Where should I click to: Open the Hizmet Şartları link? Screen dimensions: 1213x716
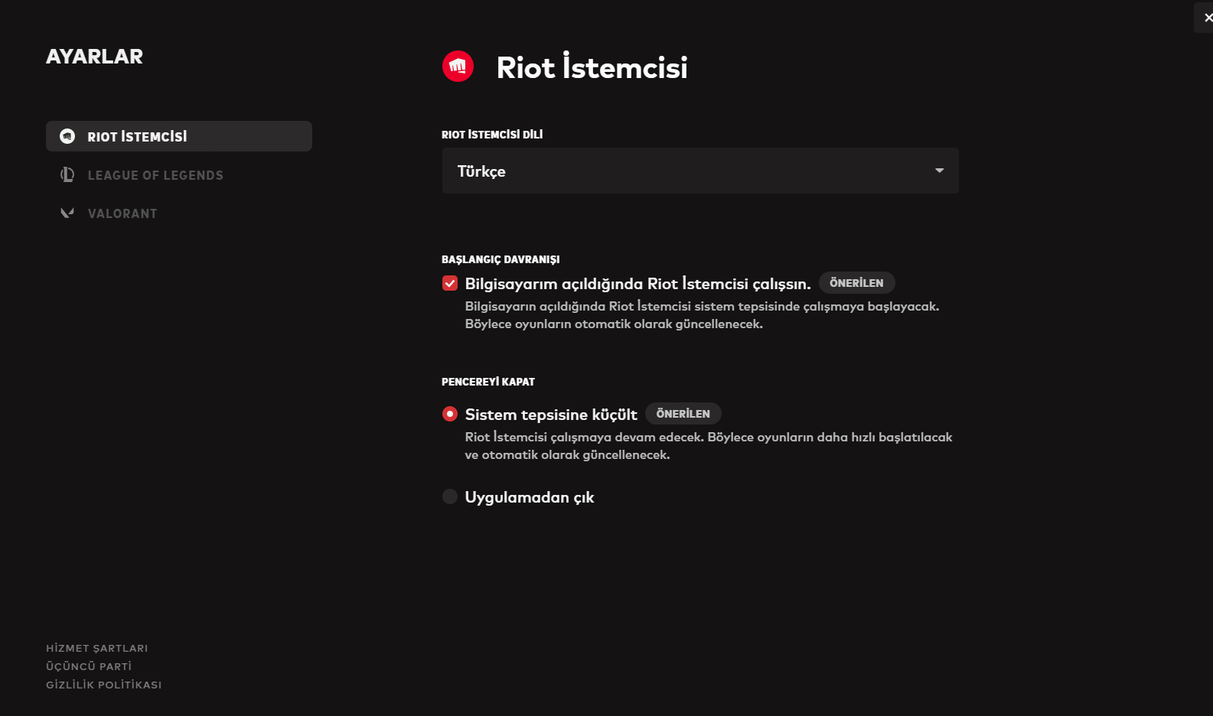point(97,648)
